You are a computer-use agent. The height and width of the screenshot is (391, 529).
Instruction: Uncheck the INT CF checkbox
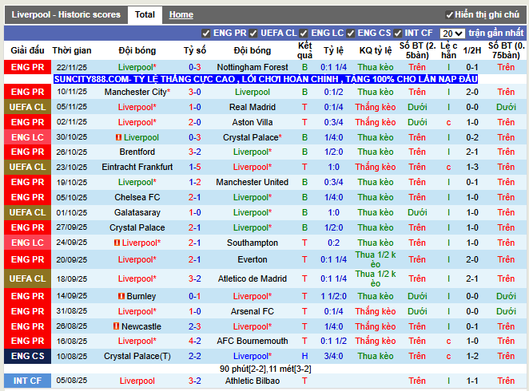point(398,34)
